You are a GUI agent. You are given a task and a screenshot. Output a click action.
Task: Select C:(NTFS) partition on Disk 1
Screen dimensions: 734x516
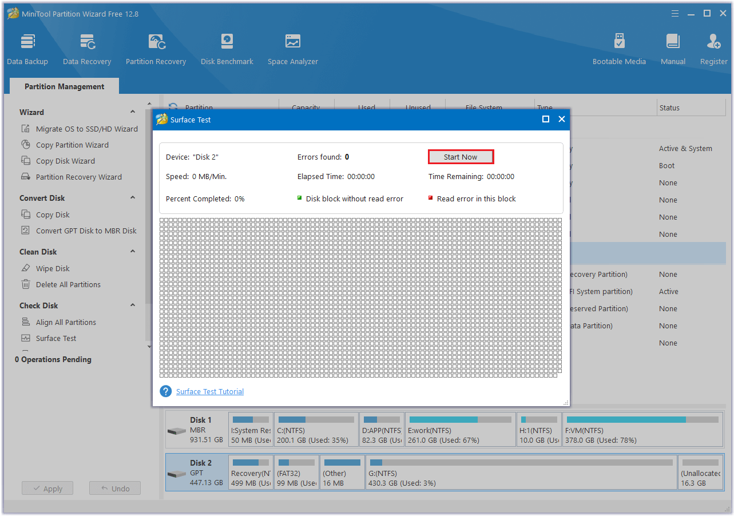click(316, 430)
